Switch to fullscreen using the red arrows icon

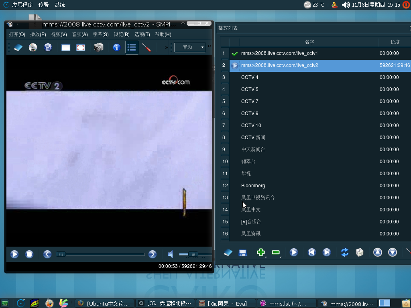click(80, 47)
